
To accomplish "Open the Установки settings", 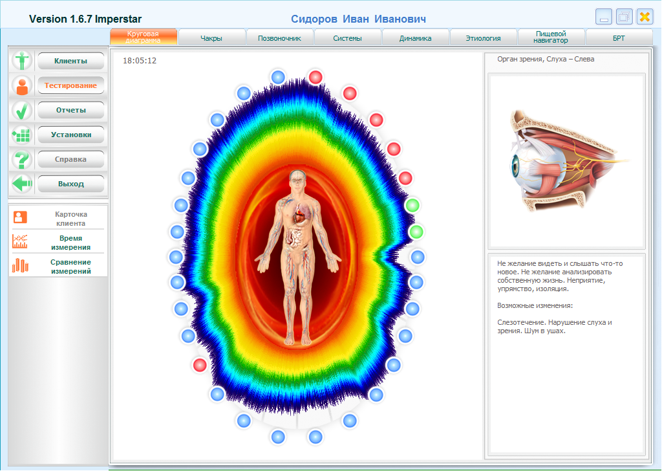I will 71,135.
